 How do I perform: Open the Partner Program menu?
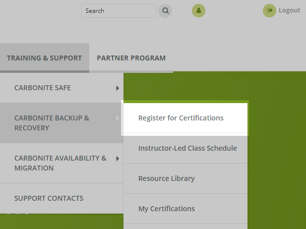(131, 58)
